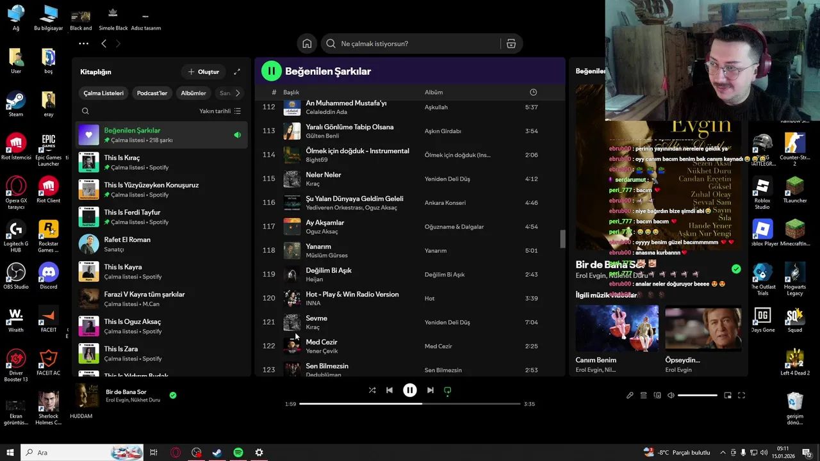
Task: Open the Ankara Konseri album link
Action: (x=445, y=203)
